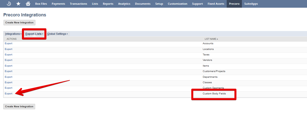Viewport: 307px width, 114px height.
Task: Switch to the Global Settings subtab
Action: (x=57, y=34)
